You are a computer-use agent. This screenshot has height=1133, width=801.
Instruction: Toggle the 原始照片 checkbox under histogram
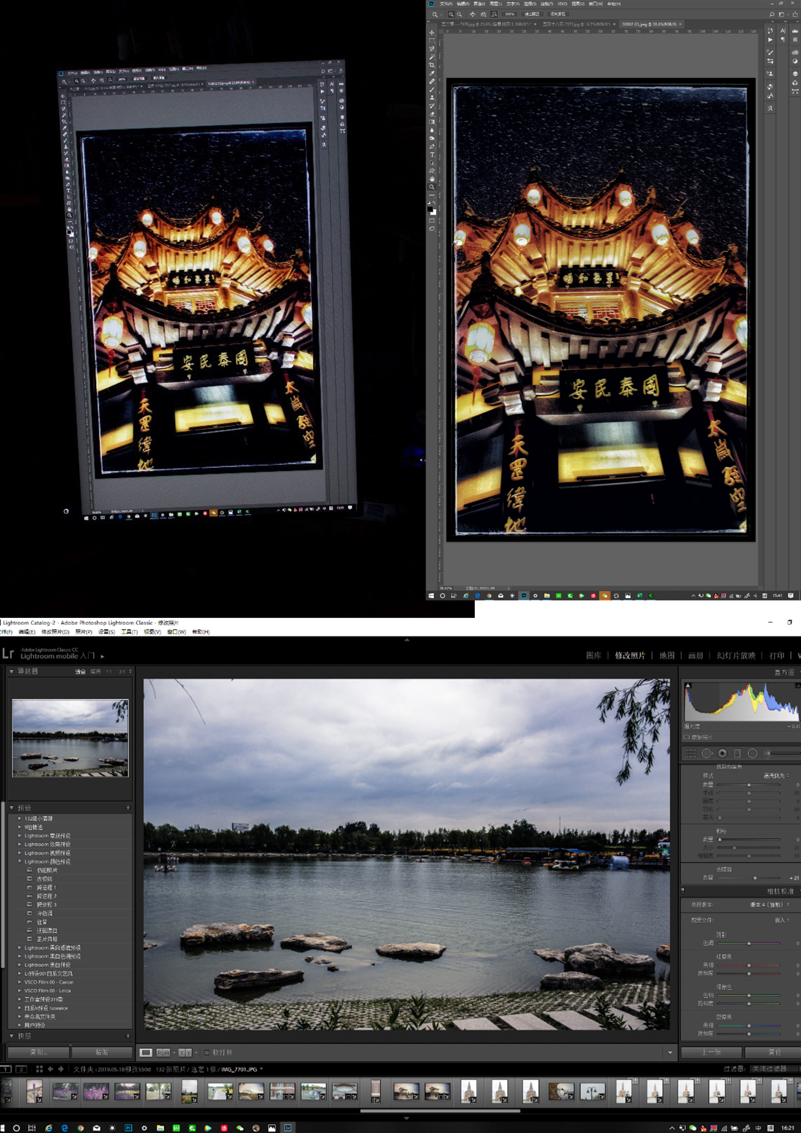(686, 737)
